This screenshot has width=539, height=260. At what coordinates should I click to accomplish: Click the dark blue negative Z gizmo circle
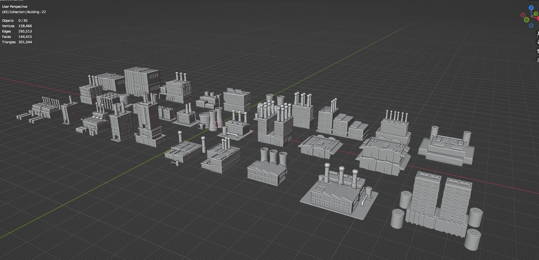coord(531,26)
